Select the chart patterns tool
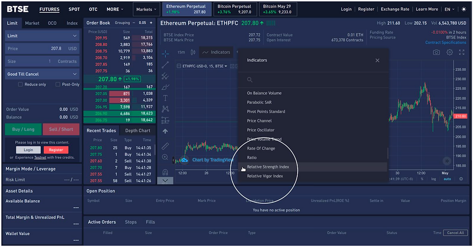 (165, 109)
